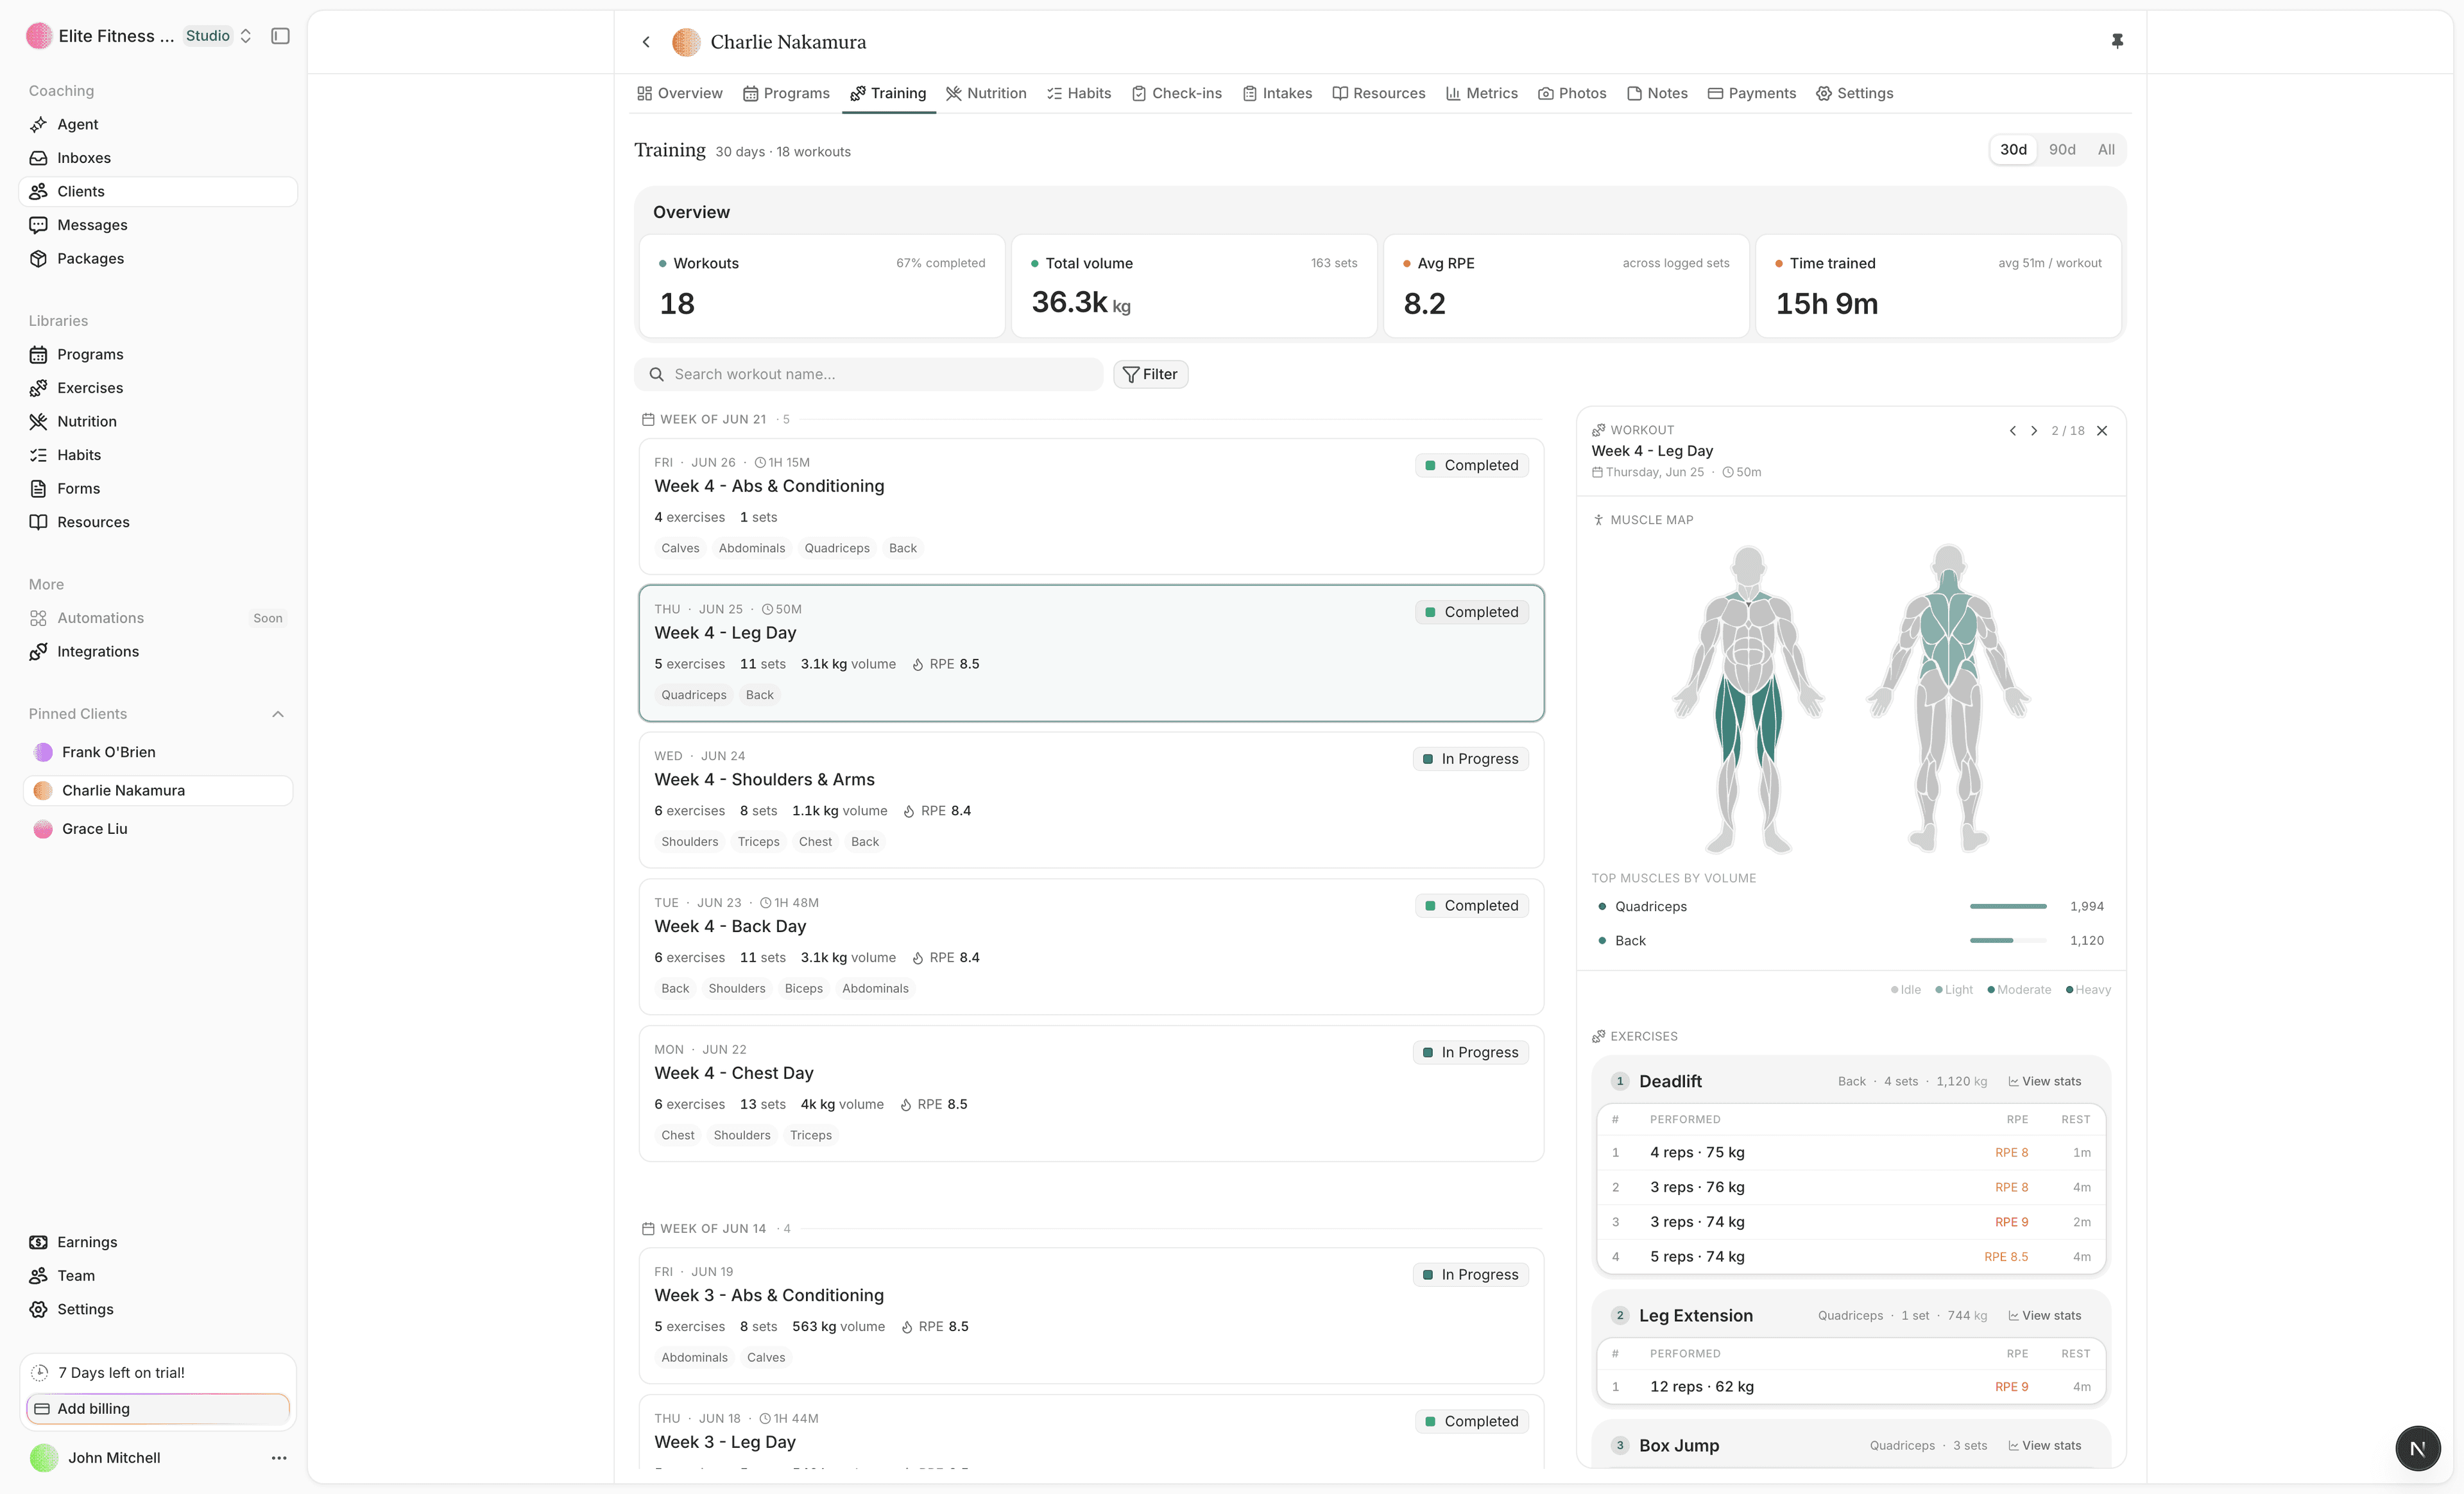This screenshot has height=1494, width=2464.
Task: Open the three-dot menu beside John Mitchell
Action: [x=279, y=1458]
